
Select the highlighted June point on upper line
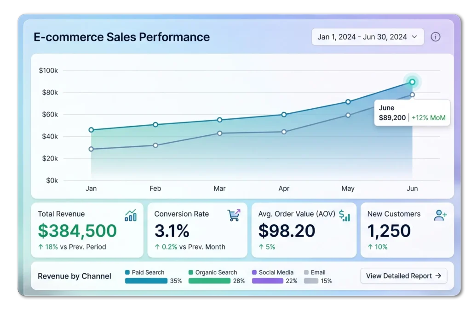412,82
